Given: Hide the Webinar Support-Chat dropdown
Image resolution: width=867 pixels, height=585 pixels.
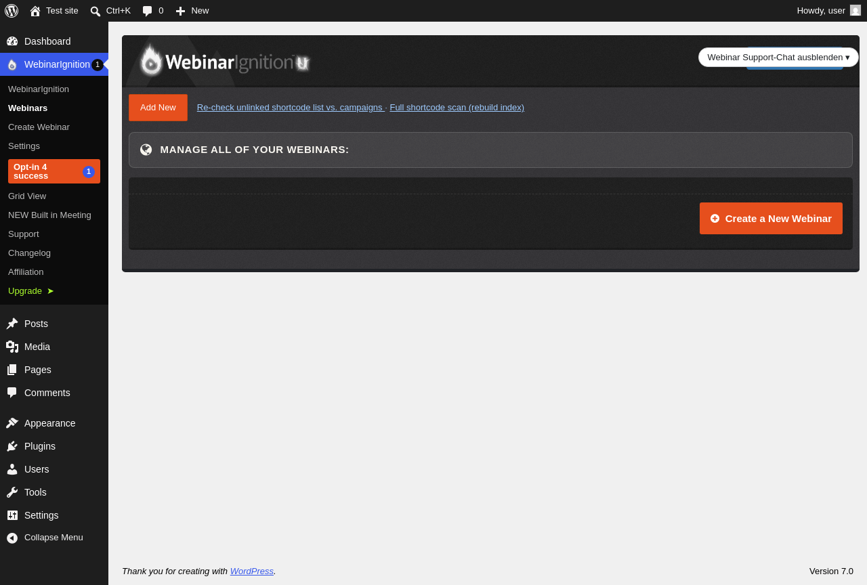Looking at the screenshot, I should click(778, 57).
